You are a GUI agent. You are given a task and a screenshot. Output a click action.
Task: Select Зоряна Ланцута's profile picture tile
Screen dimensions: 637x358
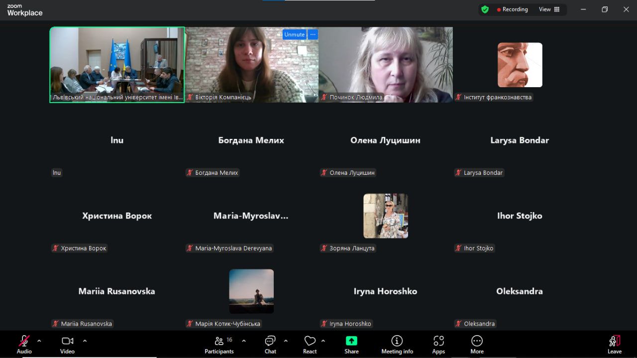pyautogui.click(x=386, y=216)
